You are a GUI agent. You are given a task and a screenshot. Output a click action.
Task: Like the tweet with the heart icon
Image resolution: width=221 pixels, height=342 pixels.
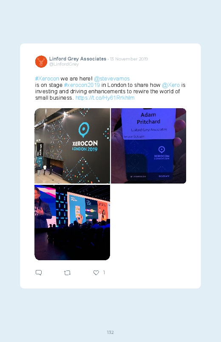(x=96, y=273)
